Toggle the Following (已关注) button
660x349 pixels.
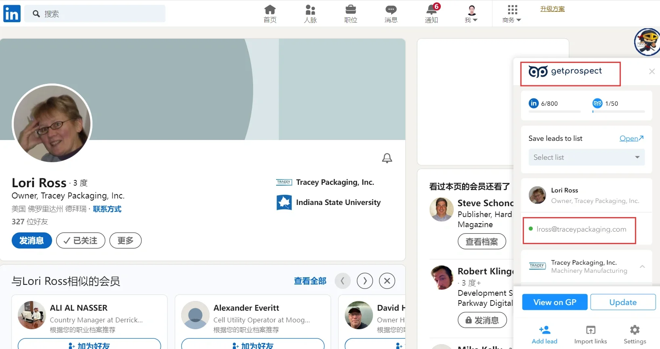pyautogui.click(x=81, y=240)
